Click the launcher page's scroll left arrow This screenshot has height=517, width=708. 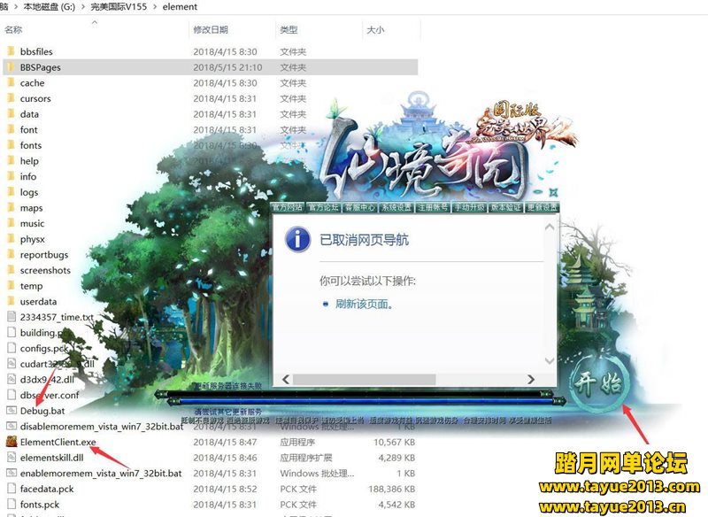pyautogui.click(x=285, y=379)
